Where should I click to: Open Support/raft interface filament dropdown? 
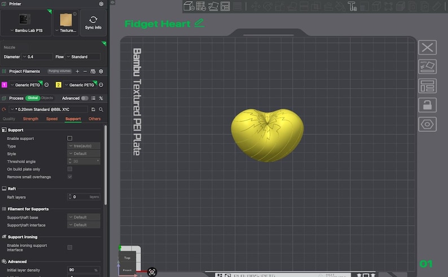pyautogui.click(x=84, y=225)
